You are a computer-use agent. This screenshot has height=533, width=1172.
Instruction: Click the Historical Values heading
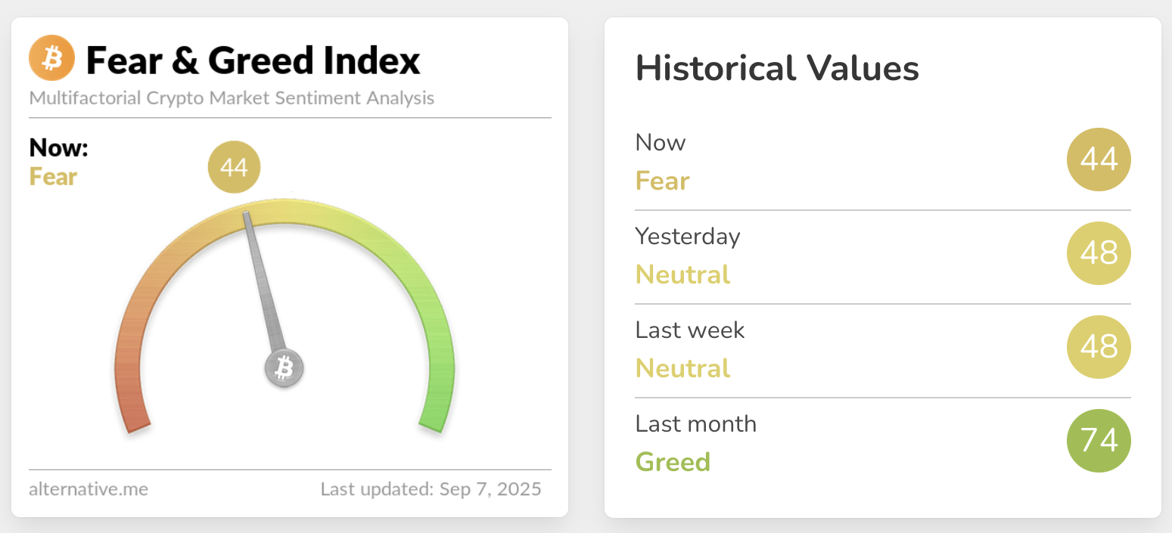click(x=777, y=69)
